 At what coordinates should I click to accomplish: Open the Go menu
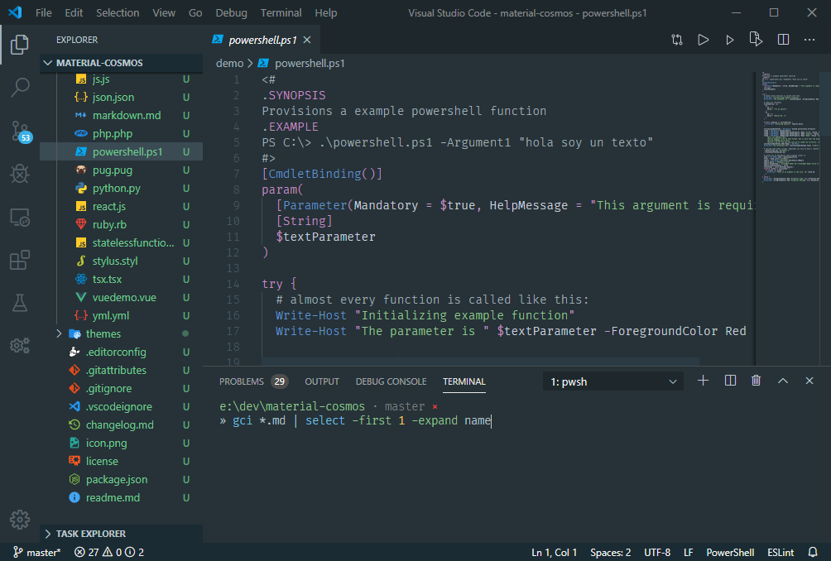click(195, 12)
